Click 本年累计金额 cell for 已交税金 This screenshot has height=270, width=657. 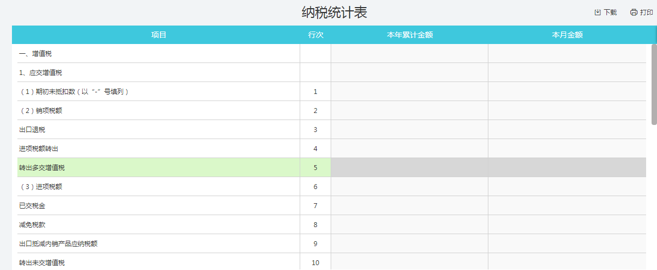click(x=410, y=205)
